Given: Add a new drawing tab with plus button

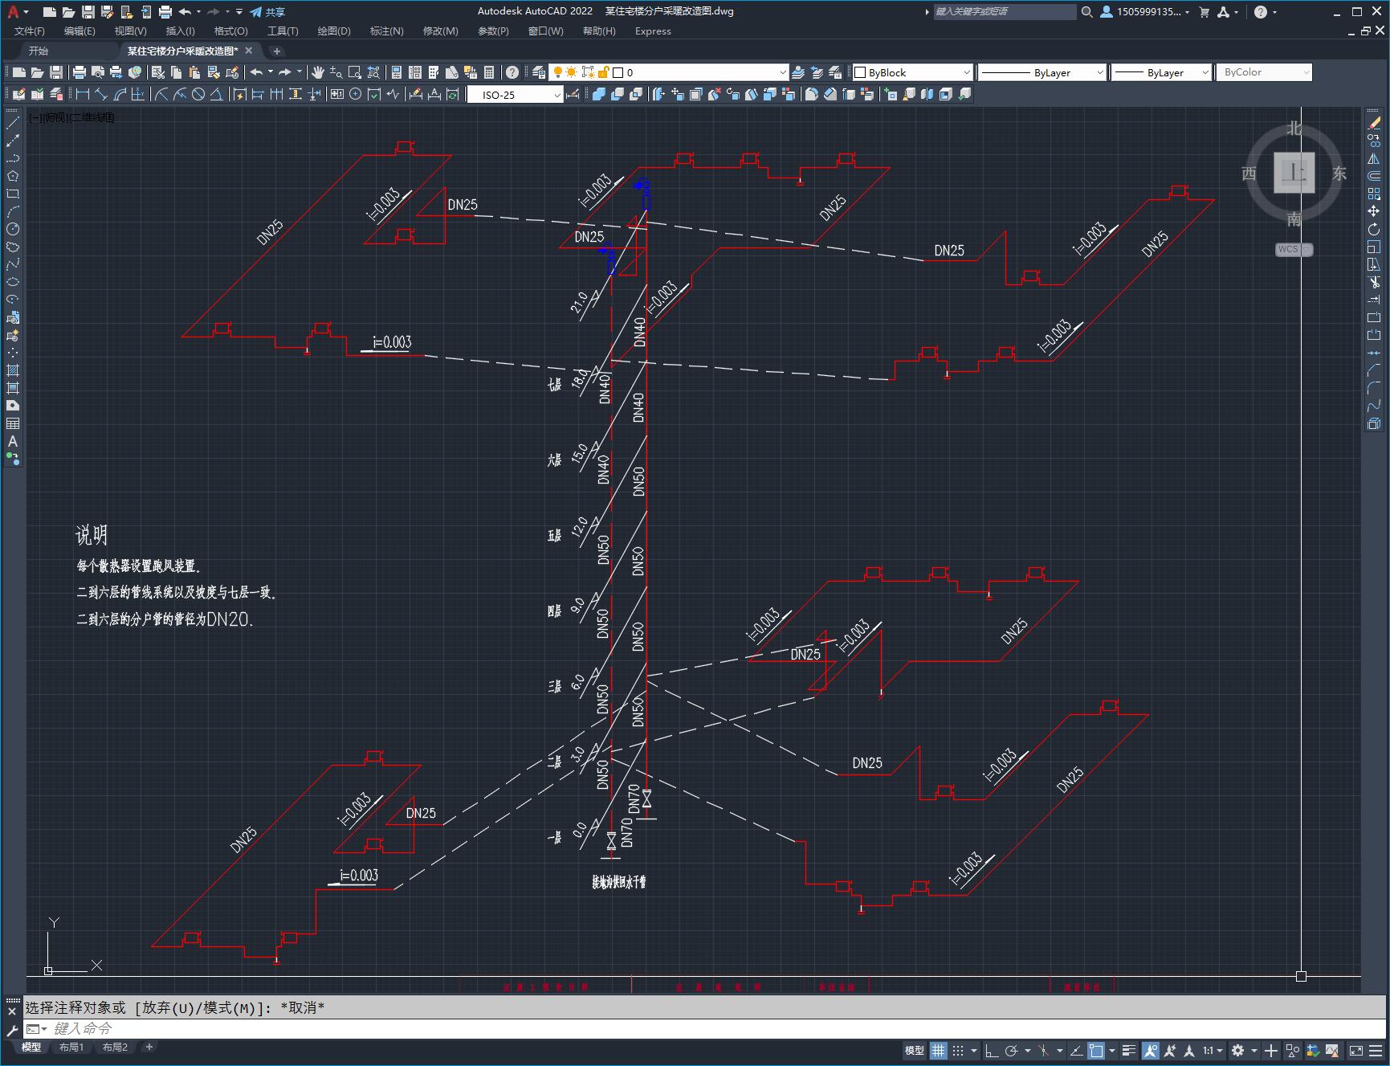Looking at the screenshot, I should 277,51.
